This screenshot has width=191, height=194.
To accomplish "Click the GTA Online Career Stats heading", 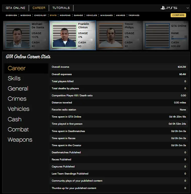I will [x=28, y=57].
